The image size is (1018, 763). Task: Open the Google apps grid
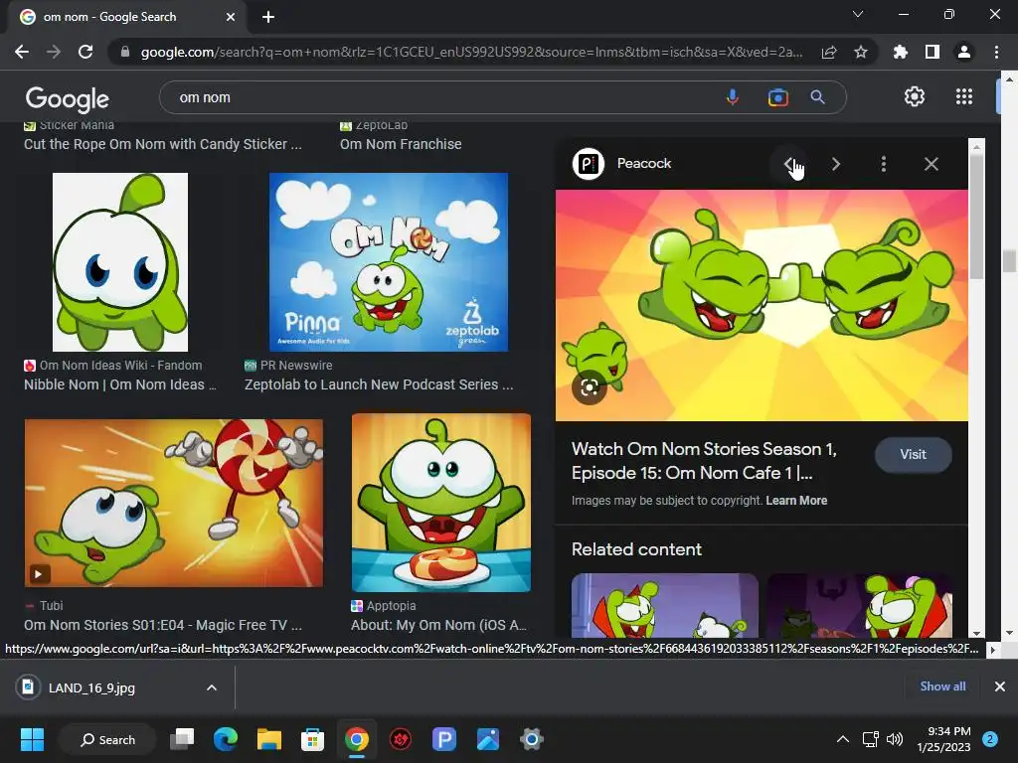click(x=964, y=96)
